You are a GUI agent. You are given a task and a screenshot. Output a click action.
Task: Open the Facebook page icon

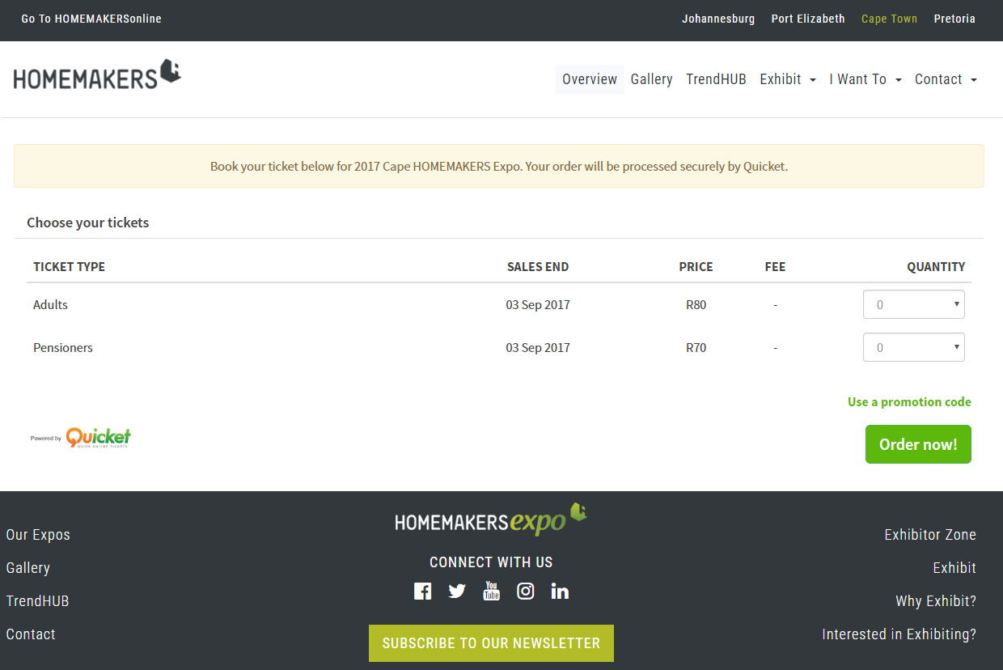[x=422, y=592]
